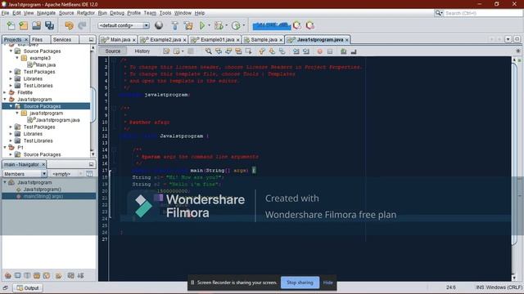Click the globe browser icon next to config
The height and width of the screenshot is (294, 524).
tap(159, 25)
